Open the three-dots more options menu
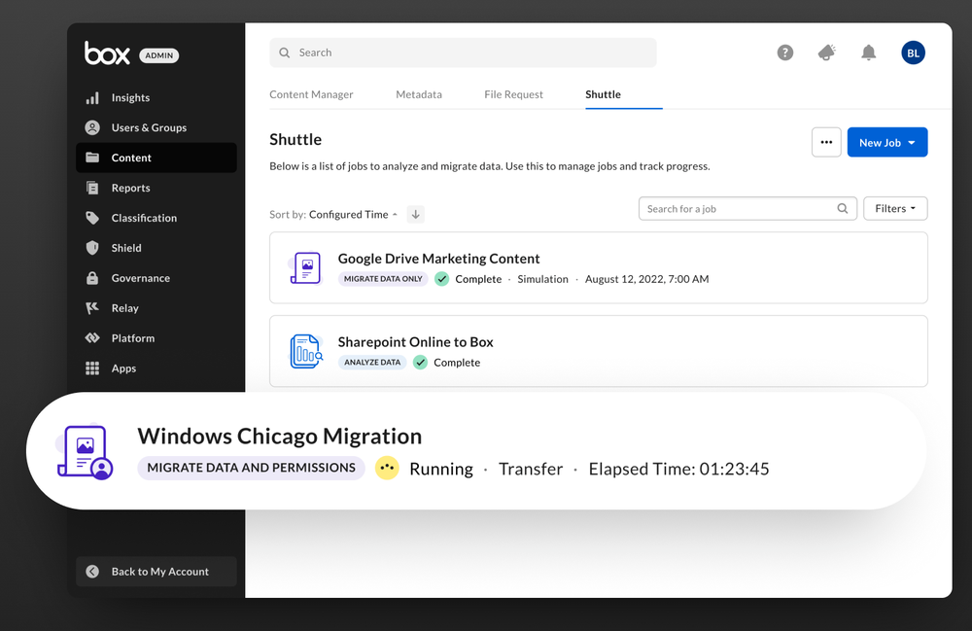Image resolution: width=972 pixels, height=631 pixels. point(826,143)
